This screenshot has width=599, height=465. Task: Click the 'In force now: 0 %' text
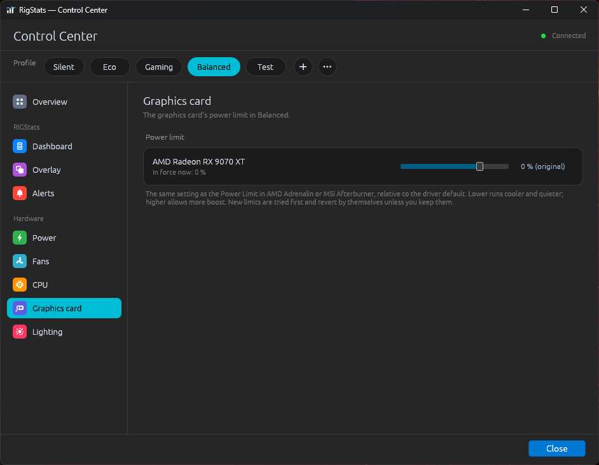pyautogui.click(x=179, y=172)
